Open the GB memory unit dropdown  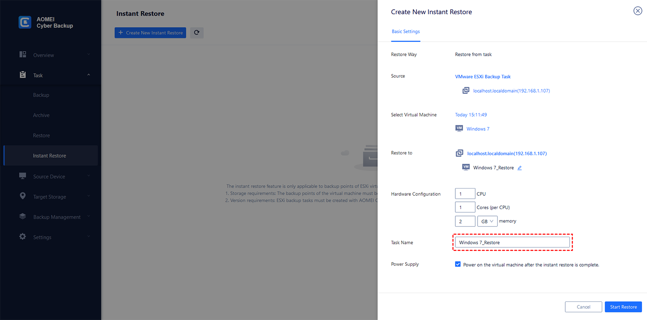click(x=487, y=221)
